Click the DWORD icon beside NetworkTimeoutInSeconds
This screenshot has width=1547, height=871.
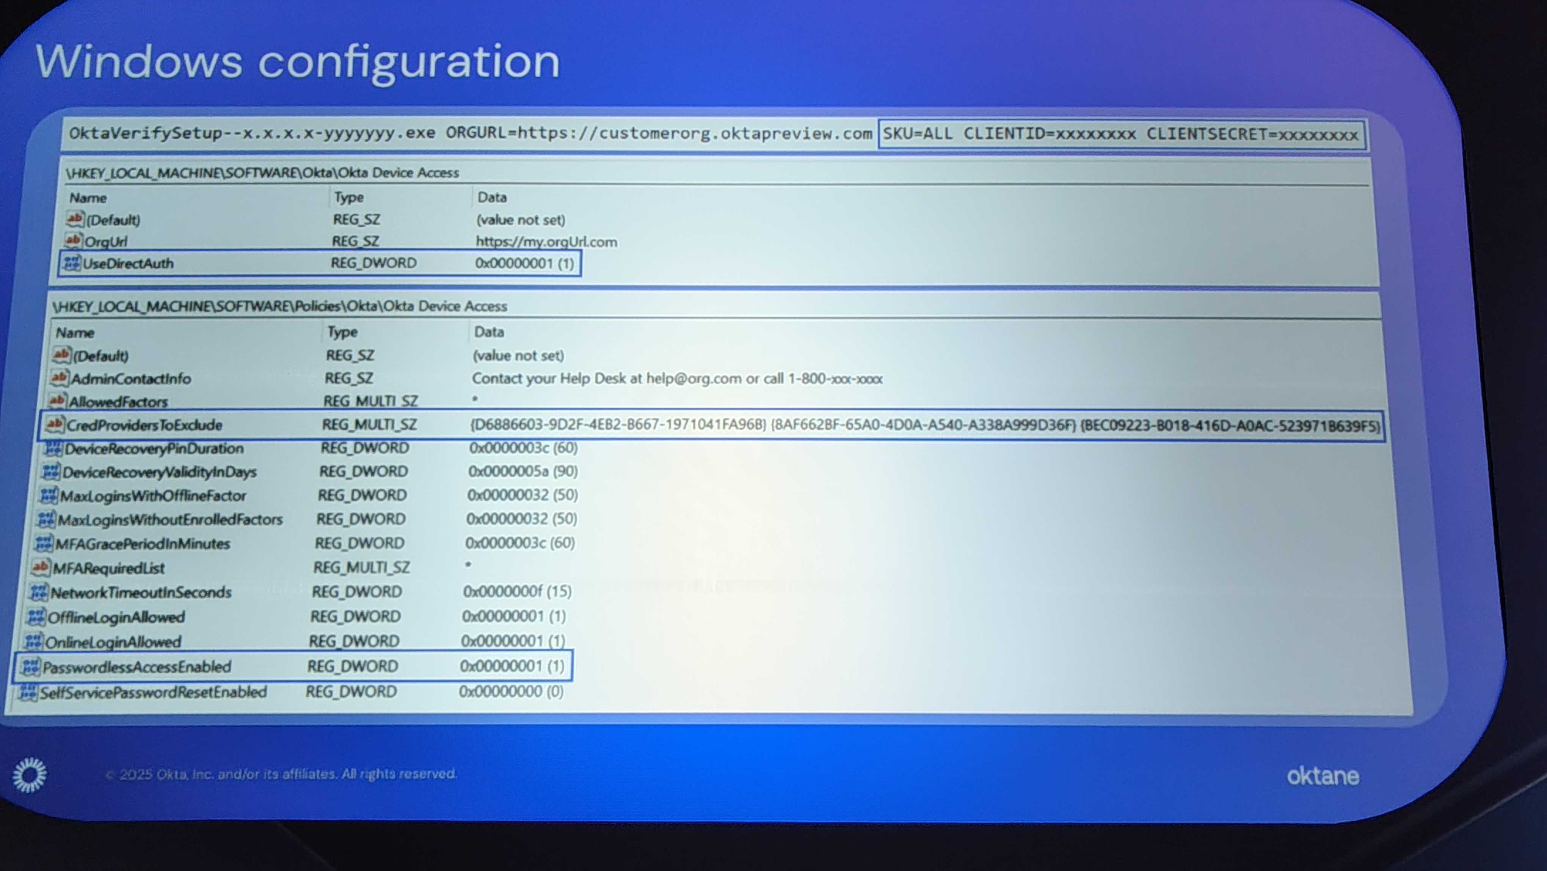click(39, 592)
